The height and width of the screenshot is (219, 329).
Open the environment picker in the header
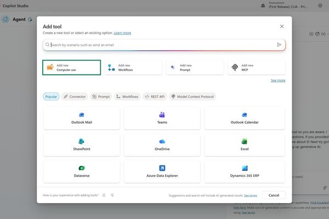point(288,5)
